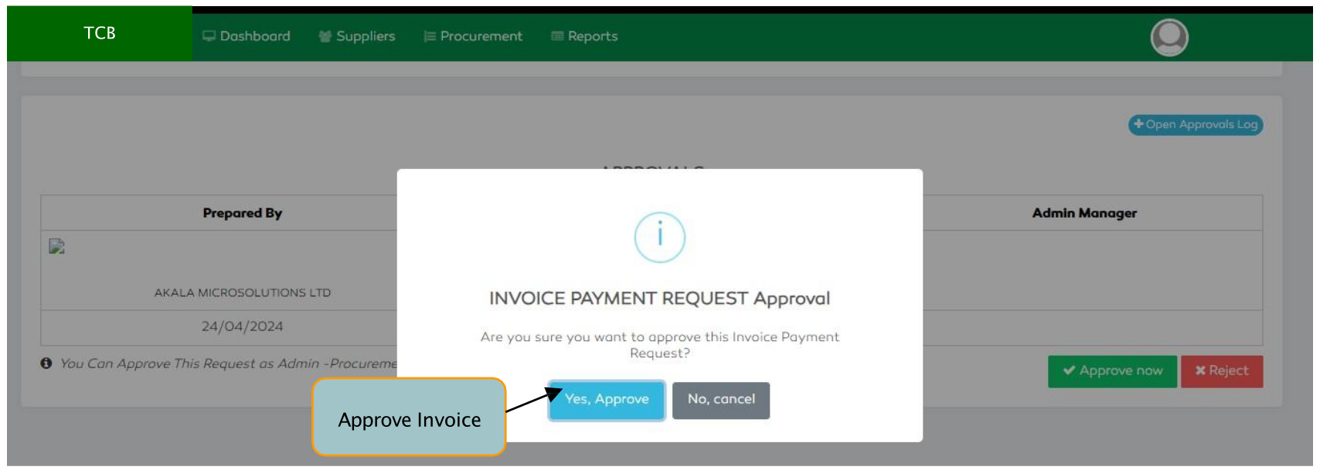
Task: Go to the Suppliers menu
Action: pos(357,36)
